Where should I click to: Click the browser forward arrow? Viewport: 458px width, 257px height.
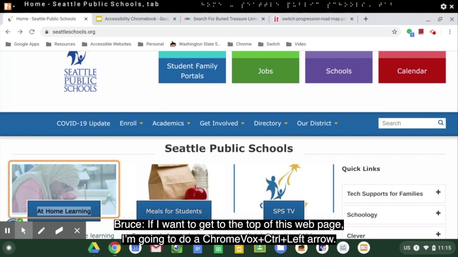(x=20, y=32)
